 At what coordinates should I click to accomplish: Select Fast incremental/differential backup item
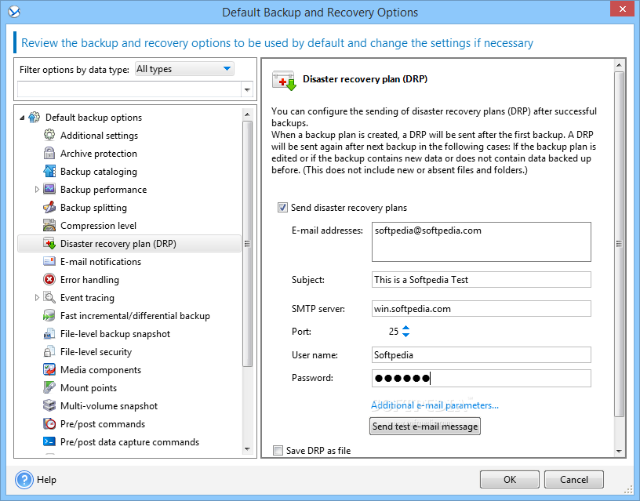click(135, 316)
